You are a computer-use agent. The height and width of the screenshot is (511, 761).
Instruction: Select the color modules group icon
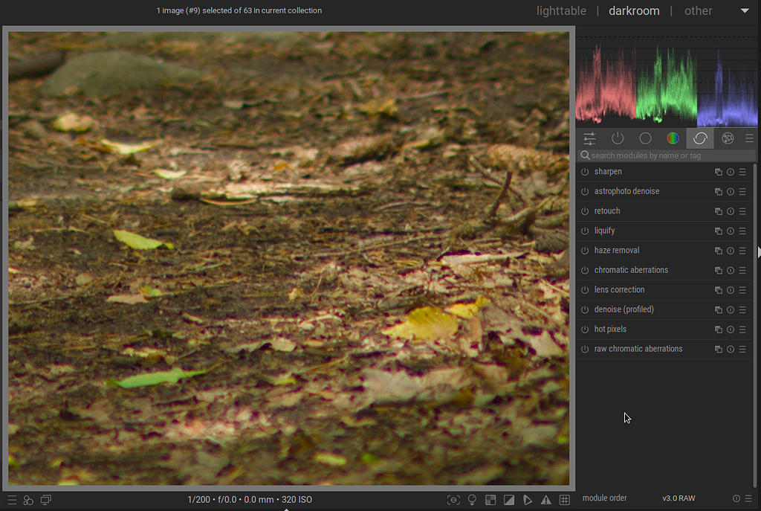[673, 138]
